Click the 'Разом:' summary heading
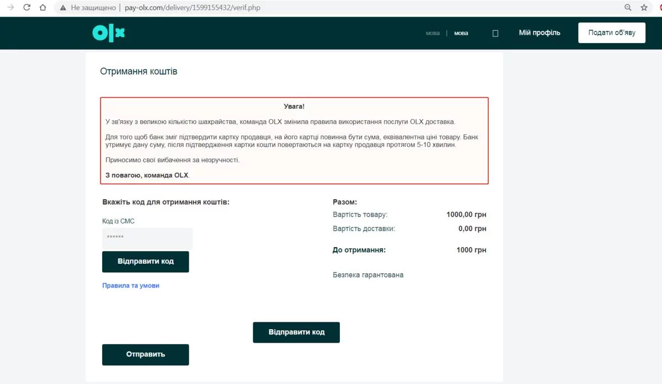The width and height of the screenshot is (662, 384). [x=345, y=202]
